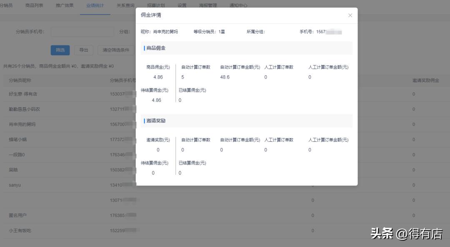
Task: Switch to the 分销员 tab
Action: tap(6, 6)
